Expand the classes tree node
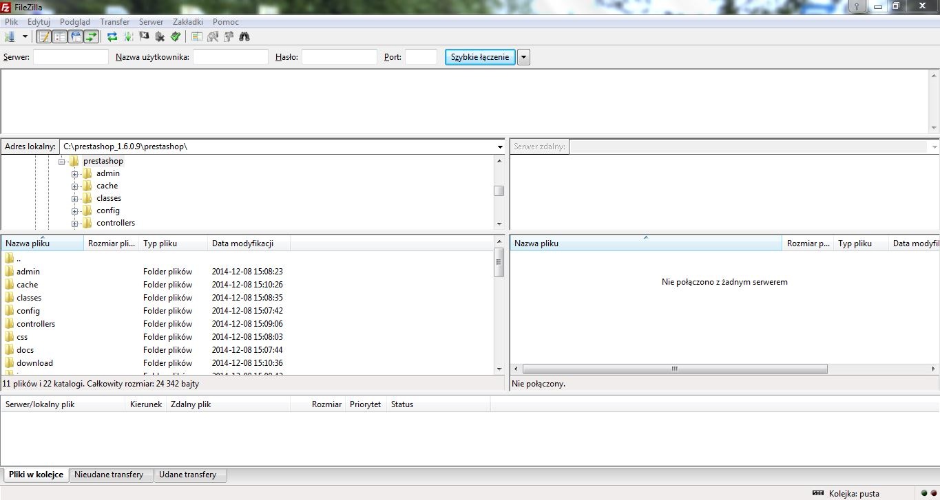940x500 pixels. pyautogui.click(x=74, y=199)
